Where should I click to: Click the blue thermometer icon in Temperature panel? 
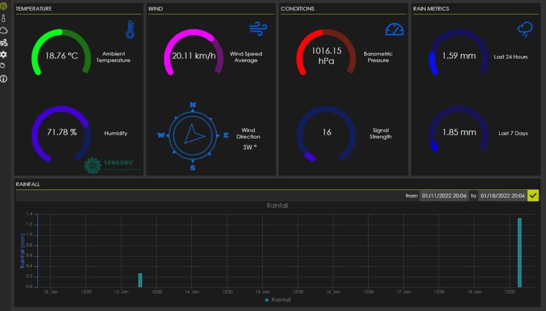point(130,29)
